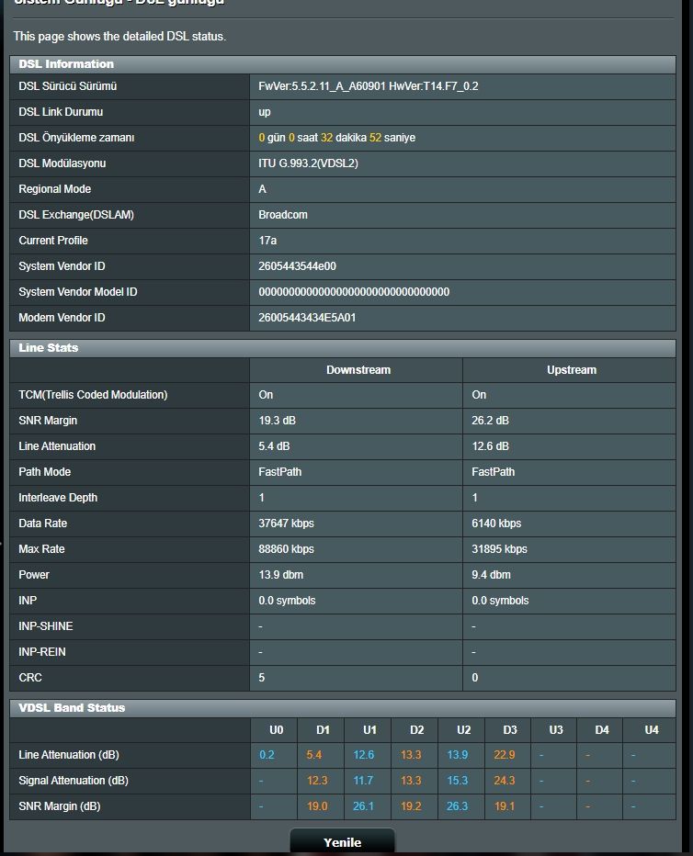Image resolution: width=693 pixels, height=856 pixels.
Task: Click Modem Vendor ID value 26005443434E5A01
Action: point(307,317)
